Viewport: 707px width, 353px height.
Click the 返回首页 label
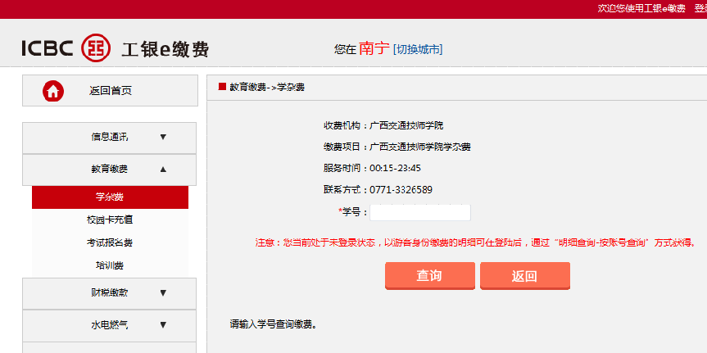(111, 91)
